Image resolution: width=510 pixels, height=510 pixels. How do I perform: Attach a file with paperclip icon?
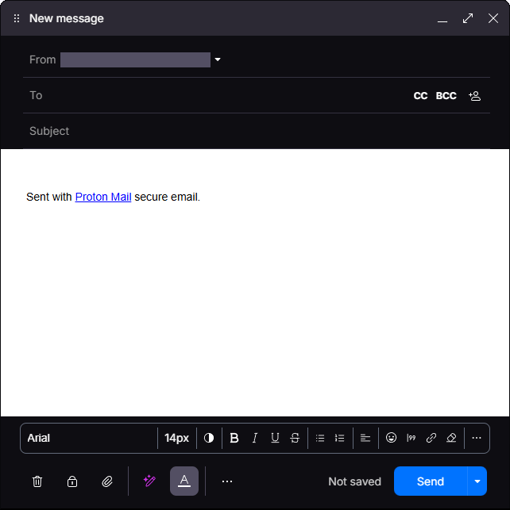pos(107,481)
